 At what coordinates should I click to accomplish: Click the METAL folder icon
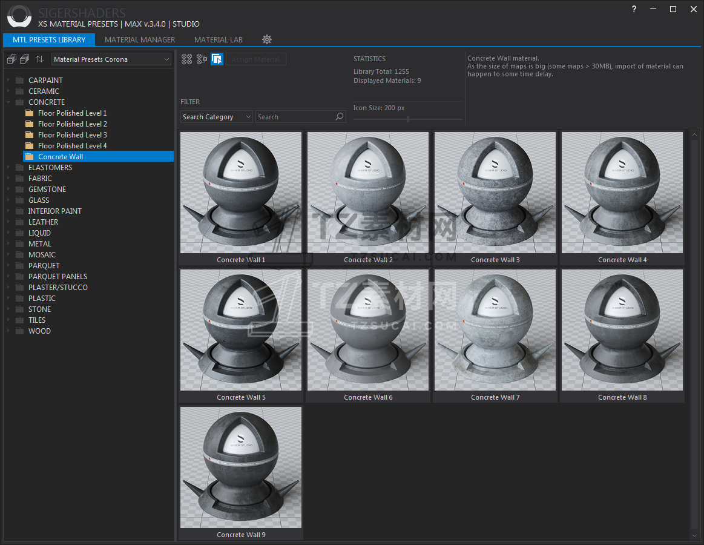20,243
